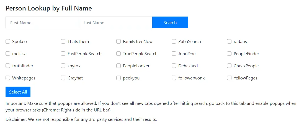Enable the ThatsThem checkbox

click(63, 42)
